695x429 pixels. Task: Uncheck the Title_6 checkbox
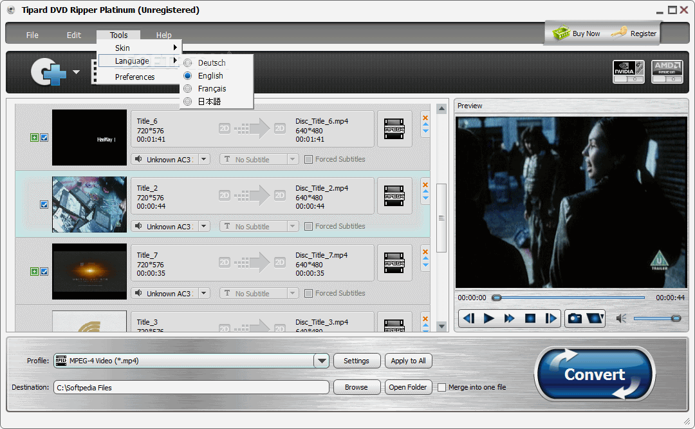pos(44,138)
